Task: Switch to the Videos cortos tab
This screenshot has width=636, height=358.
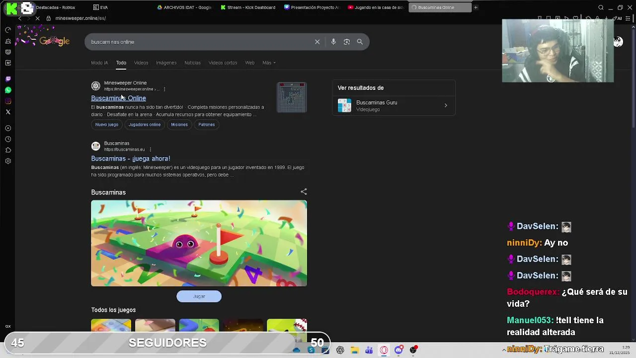Action: point(223,63)
